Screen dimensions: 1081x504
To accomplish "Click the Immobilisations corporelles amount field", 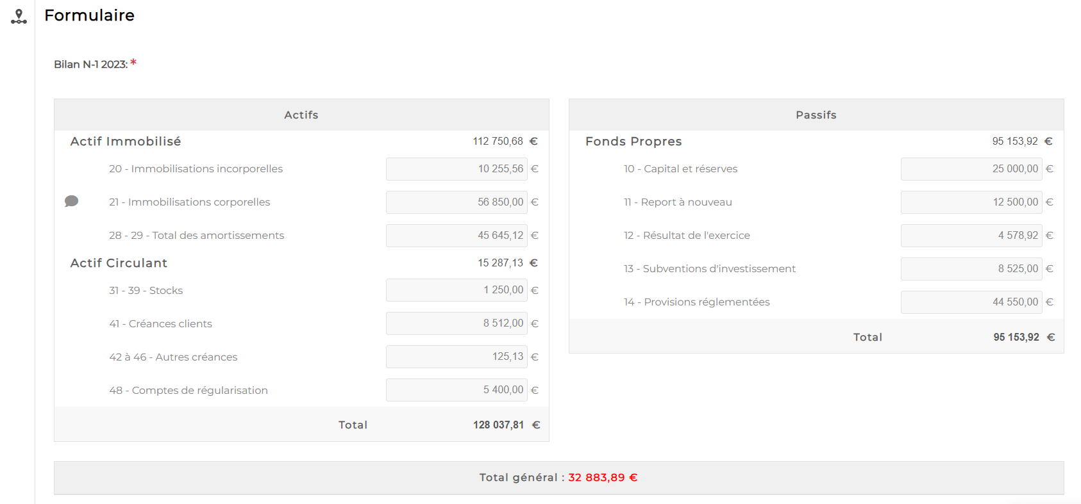I will point(456,202).
